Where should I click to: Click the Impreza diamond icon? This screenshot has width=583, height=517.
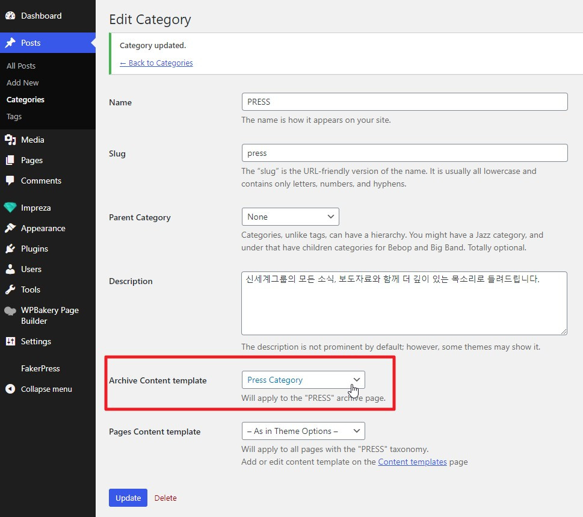[x=10, y=208]
